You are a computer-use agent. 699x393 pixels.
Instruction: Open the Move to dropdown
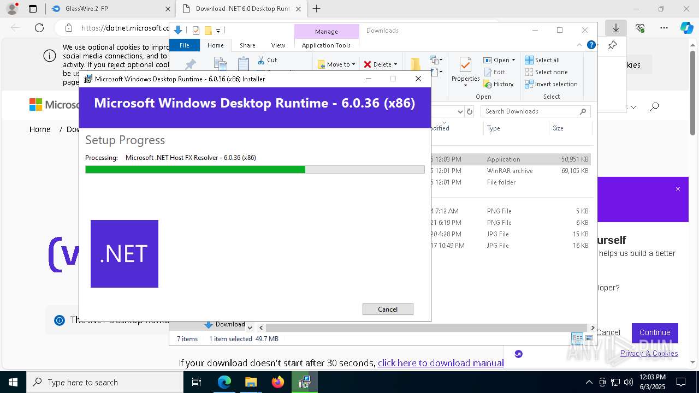336,64
